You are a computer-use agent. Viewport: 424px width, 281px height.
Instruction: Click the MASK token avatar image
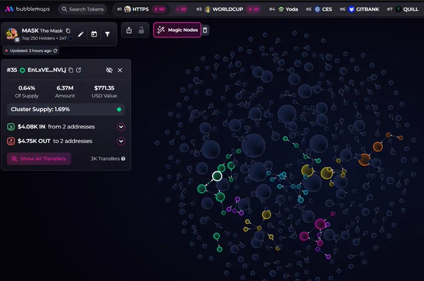coord(12,34)
